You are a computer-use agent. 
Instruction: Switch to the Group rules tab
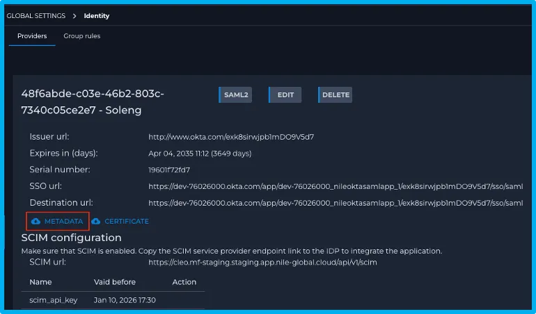(x=81, y=36)
